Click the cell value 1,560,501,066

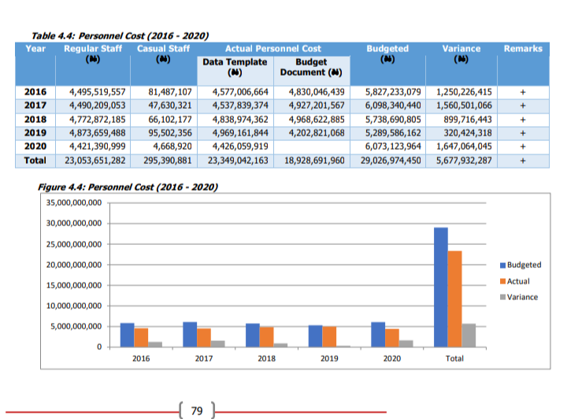(x=464, y=106)
